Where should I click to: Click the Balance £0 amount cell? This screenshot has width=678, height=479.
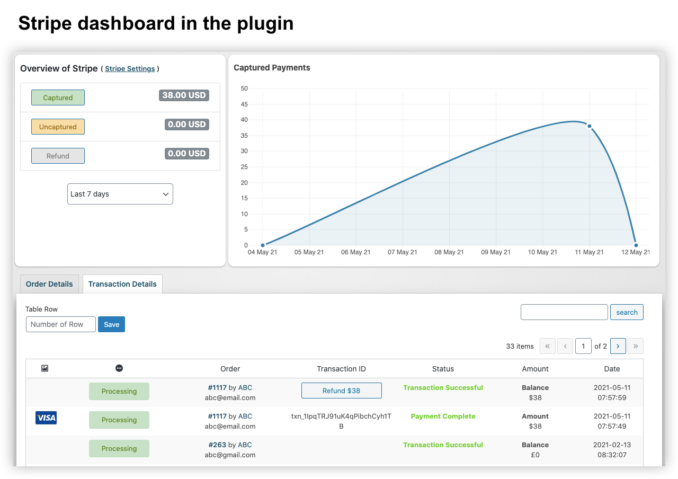tap(535, 450)
